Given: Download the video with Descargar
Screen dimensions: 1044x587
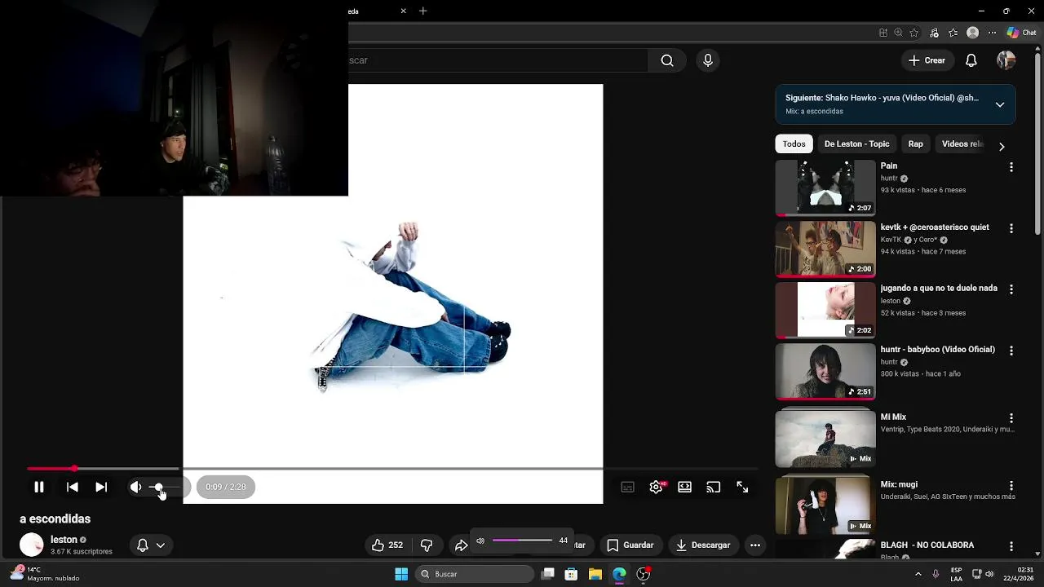Looking at the screenshot, I should point(703,545).
